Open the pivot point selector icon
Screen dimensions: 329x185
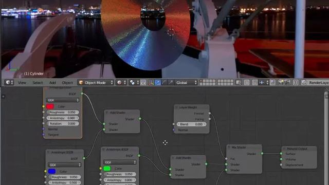134,82
